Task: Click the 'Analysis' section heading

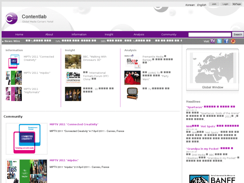Action: pyautogui.click(x=130, y=50)
